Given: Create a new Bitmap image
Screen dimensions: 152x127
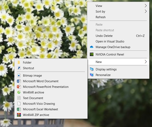Looking at the screenshot, I should pyautogui.click(x=32, y=76).
